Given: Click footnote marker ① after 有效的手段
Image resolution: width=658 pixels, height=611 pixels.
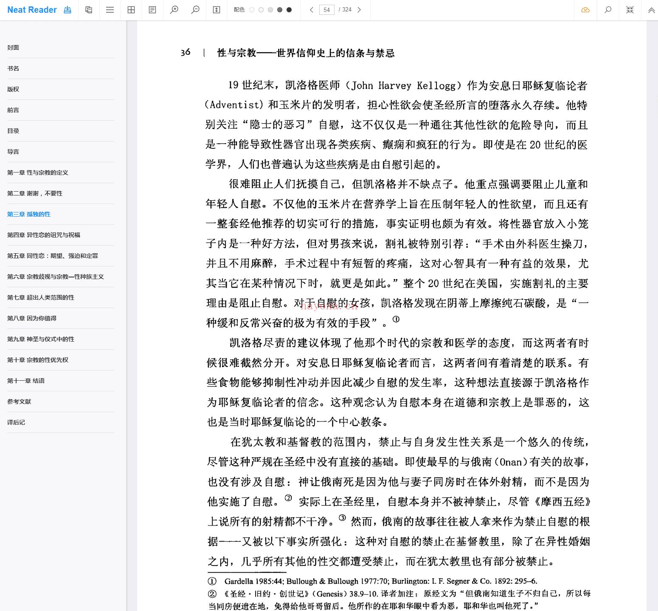Looking at the screenshot, I should coord(396,319).
